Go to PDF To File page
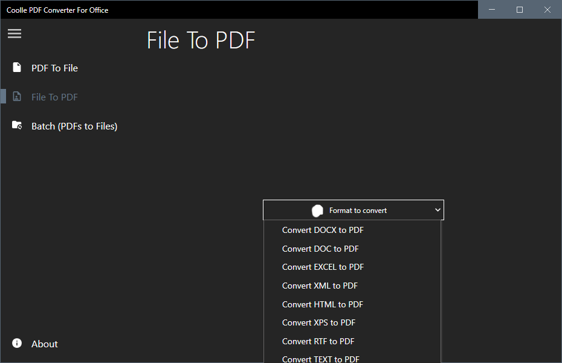562x363 pixels. 54,68
